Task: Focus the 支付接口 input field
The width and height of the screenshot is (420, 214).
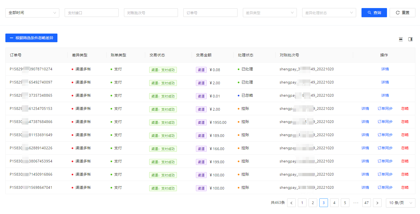Action: (x=92, y=13)
